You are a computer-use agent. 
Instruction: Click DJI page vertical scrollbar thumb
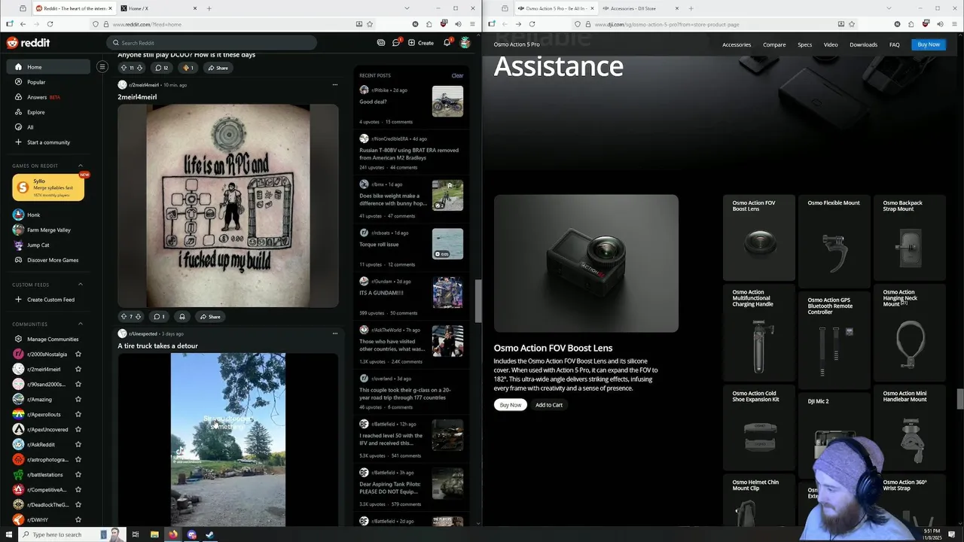960,399
